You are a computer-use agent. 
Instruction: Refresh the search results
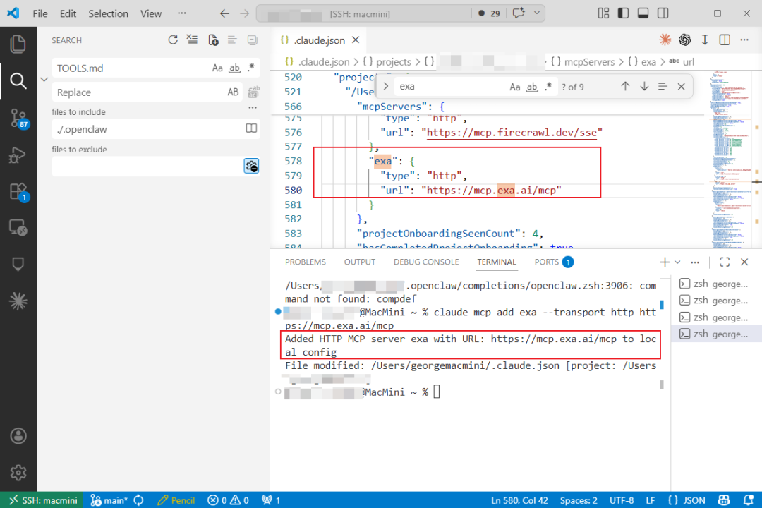coord(173,40)
